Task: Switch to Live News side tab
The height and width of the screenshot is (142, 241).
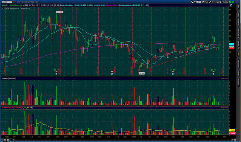Action: coord(238,82)
